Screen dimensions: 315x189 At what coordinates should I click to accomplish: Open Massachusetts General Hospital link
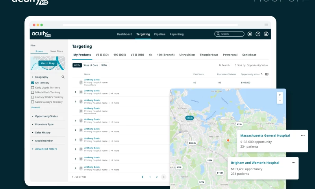click(265, 135)
